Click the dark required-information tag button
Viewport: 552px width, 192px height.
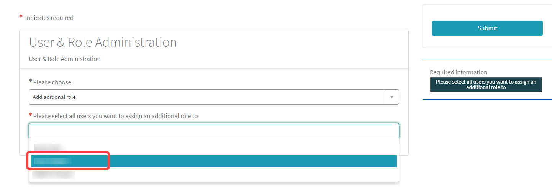pyautogui.click(x=486, y=85)
